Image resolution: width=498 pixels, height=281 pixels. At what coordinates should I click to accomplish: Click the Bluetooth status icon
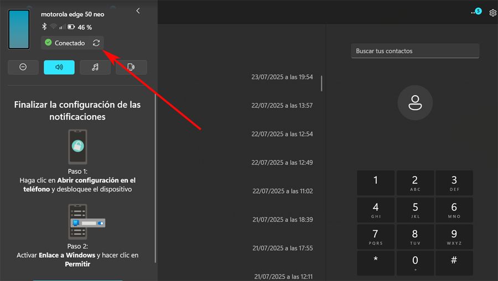44,27
